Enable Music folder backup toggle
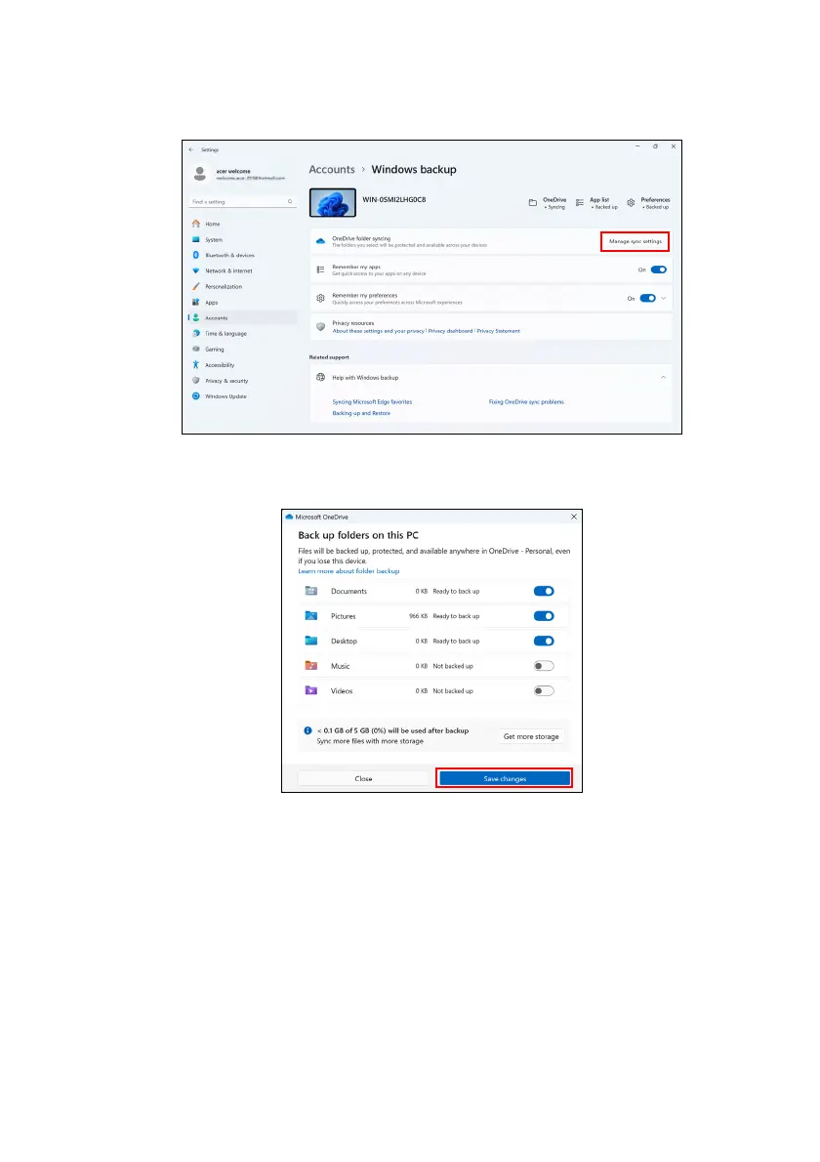This screenshot has width=820, height=1162. pos(544,666)
